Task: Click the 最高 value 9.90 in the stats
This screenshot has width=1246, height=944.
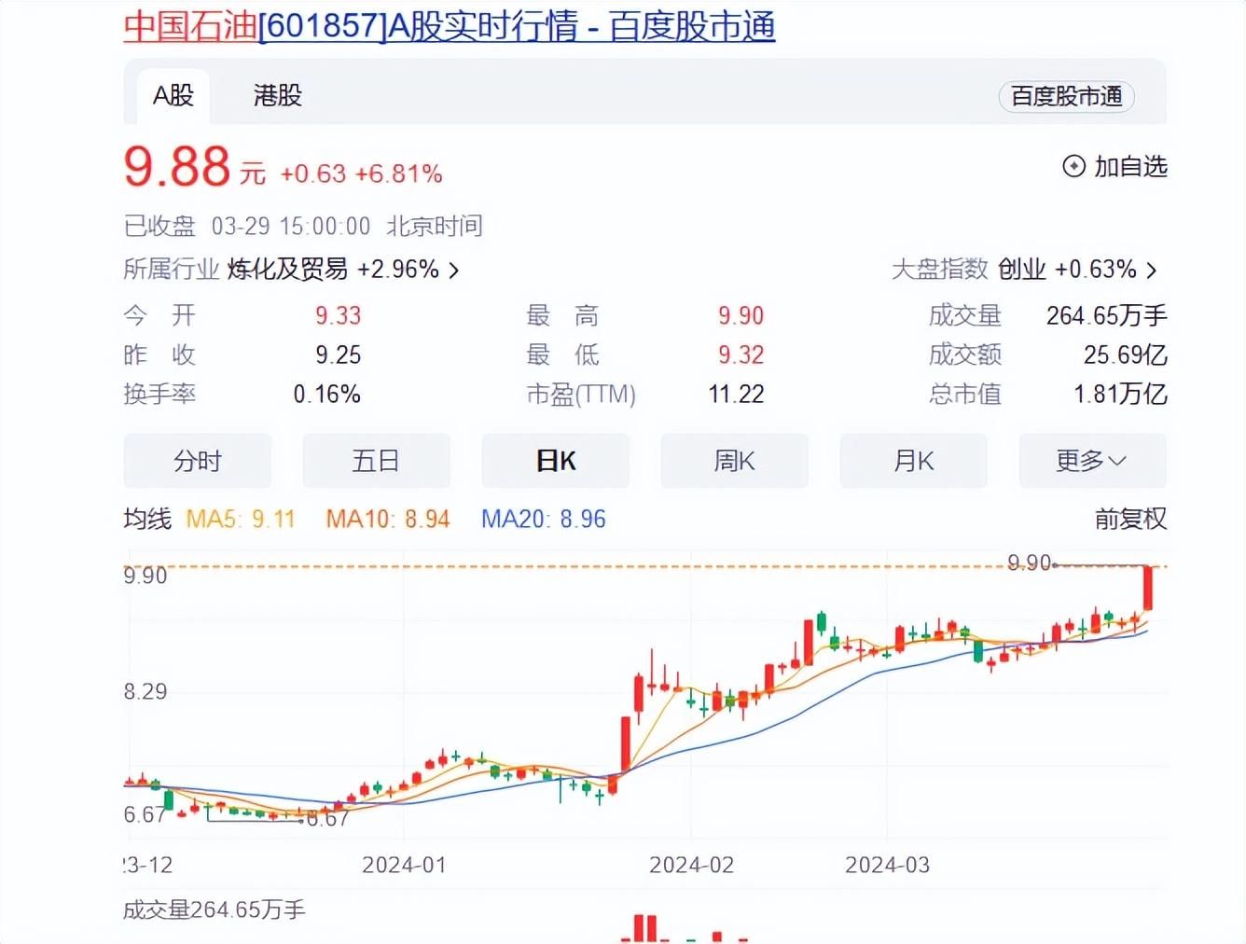Action: tap(741, 315)
